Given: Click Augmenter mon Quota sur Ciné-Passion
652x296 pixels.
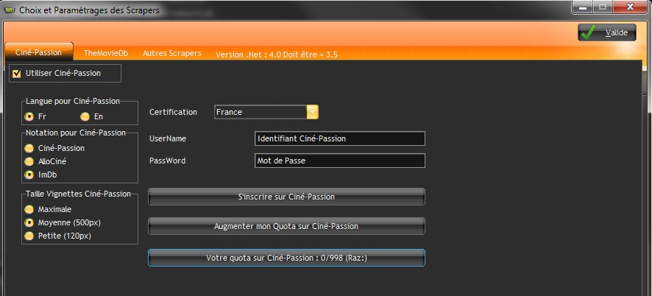Looking at the screenshot, I should point(286,226).
